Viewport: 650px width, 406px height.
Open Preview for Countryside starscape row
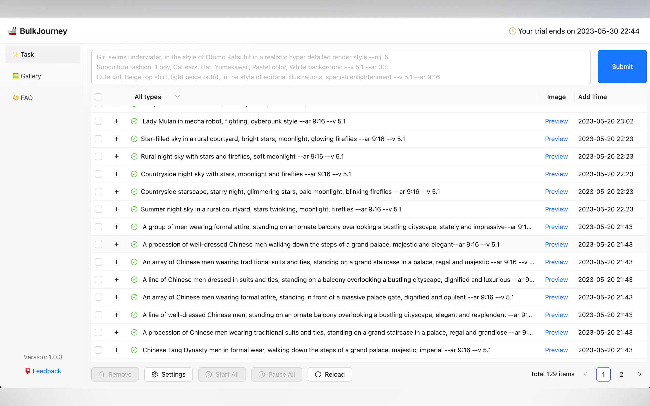pyautogui.click(x=556, y=192)
